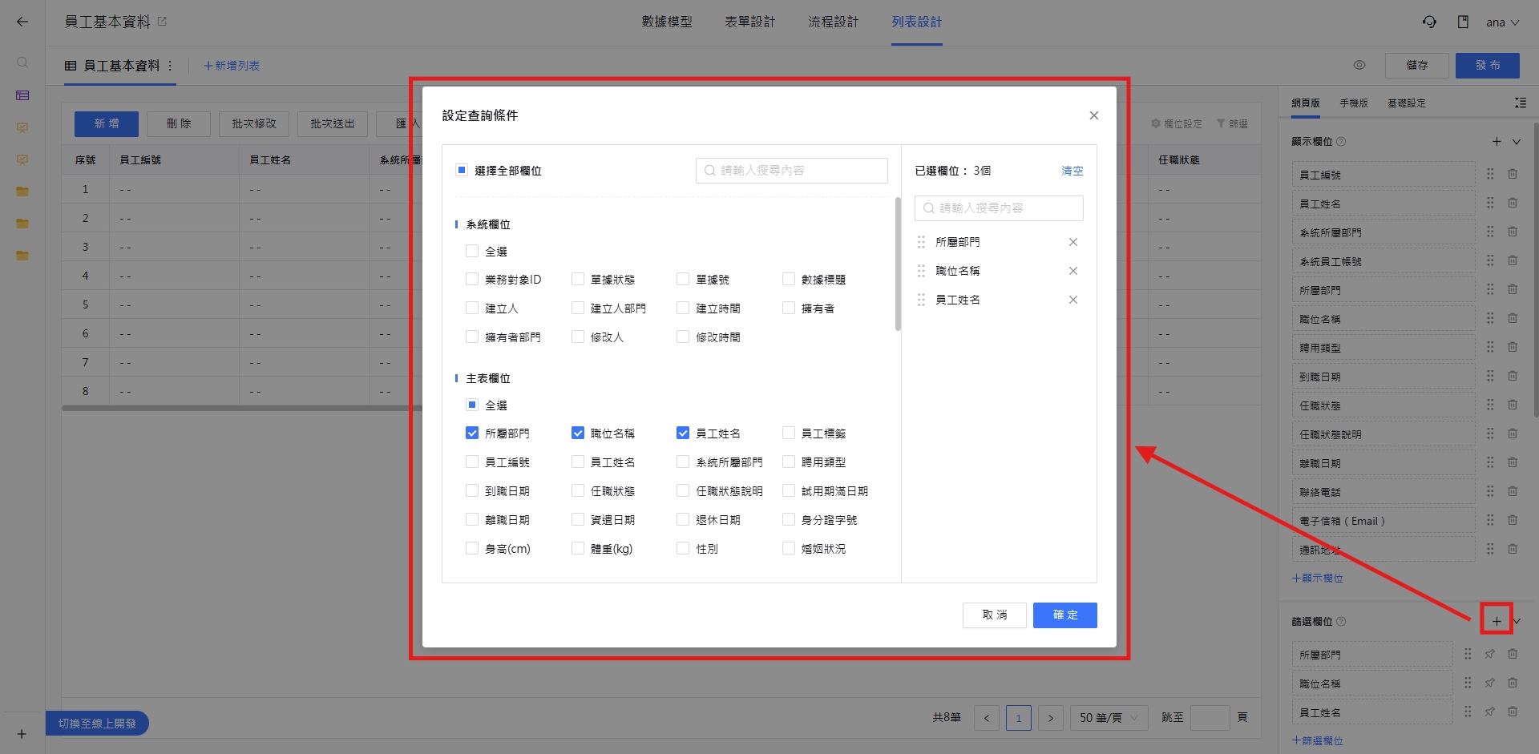Viewport: 1539px width, 754px height.
Task: Switch to 表單設計 tab
Action: (x=750, y=22)
